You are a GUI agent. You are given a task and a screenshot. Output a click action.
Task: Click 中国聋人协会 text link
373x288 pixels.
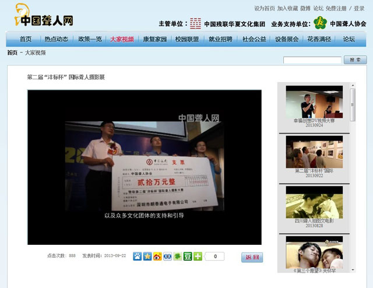(349, 23)
